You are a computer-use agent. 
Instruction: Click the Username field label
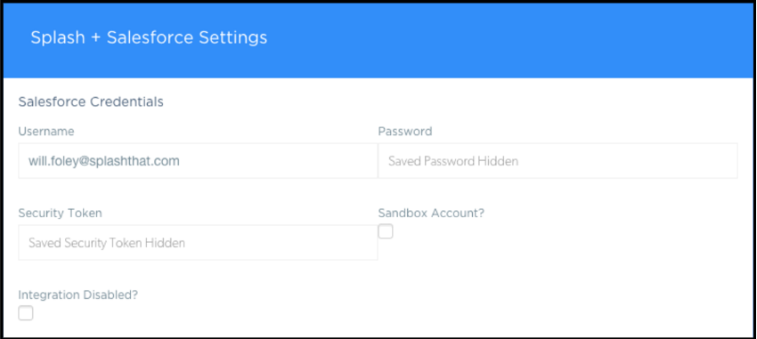pos(46,131)
